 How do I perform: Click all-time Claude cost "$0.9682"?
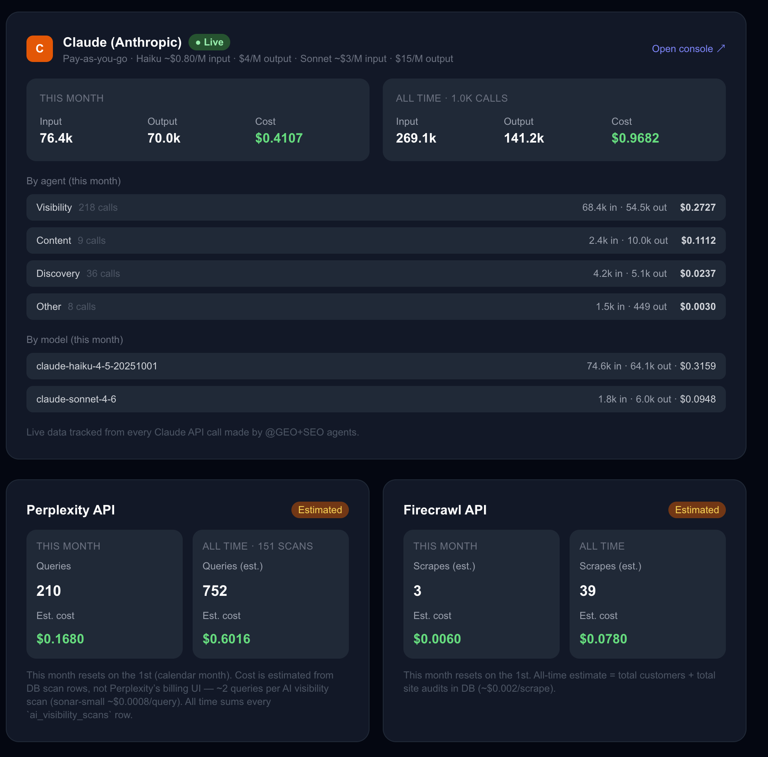635,138
